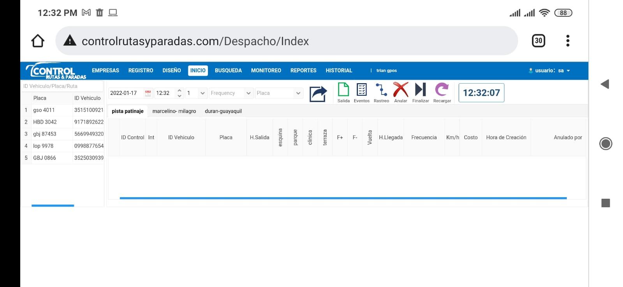The image size is (623, 287).
Task: Click the share/dispatch arrow icon
Action: point(318,94)
